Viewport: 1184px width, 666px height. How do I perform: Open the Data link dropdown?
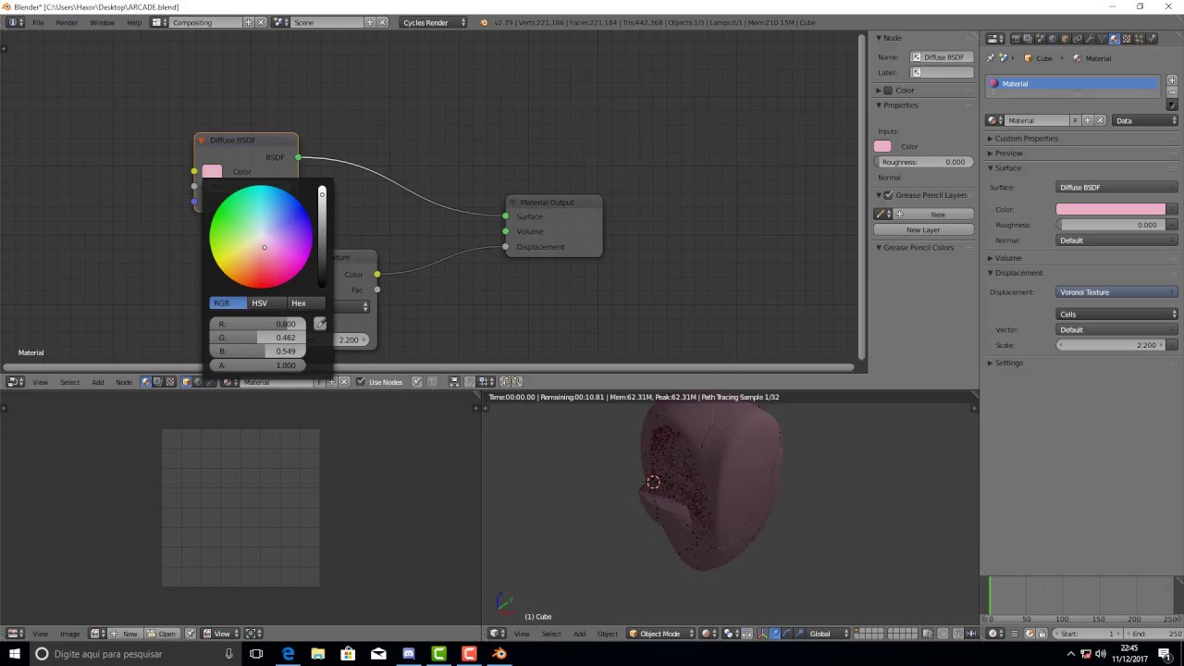point(1145,120)
